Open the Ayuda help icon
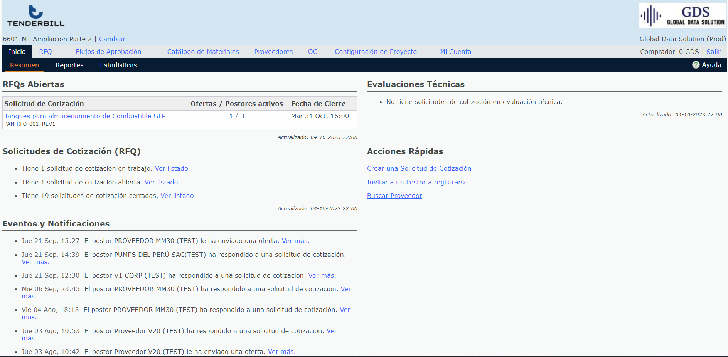 tap(696, 65)
